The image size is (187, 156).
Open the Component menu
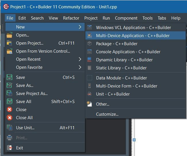[x=126, y=18]
